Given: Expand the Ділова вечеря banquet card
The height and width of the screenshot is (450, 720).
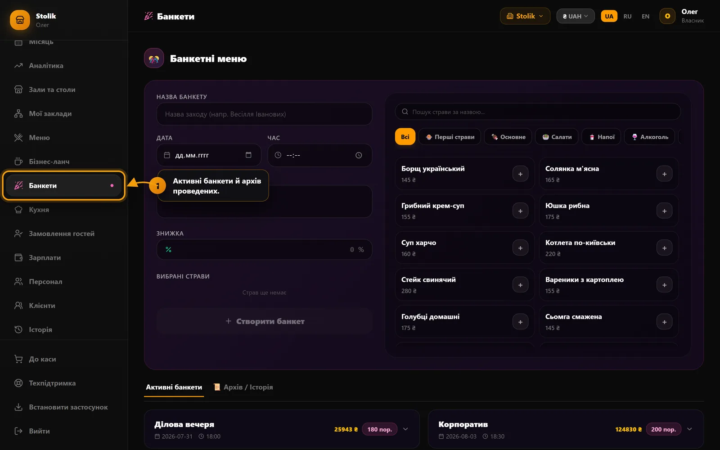Looking at the screenshot, I should (x=405, y=429).
